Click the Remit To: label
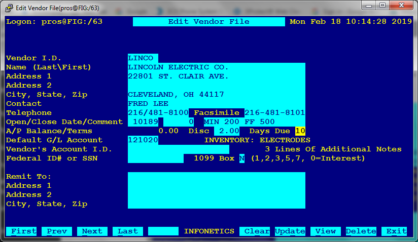This screenshot has width=418, height=242. 28,177
